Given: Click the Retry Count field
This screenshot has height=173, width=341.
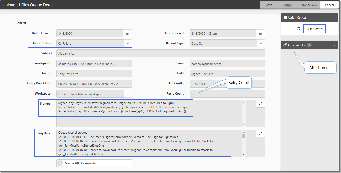Looking at the screenshot, I should point(227,94).
